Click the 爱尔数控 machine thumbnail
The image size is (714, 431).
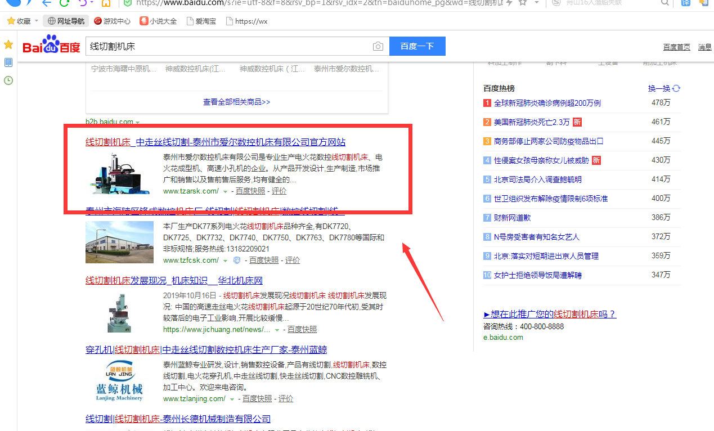coord(119,173)
